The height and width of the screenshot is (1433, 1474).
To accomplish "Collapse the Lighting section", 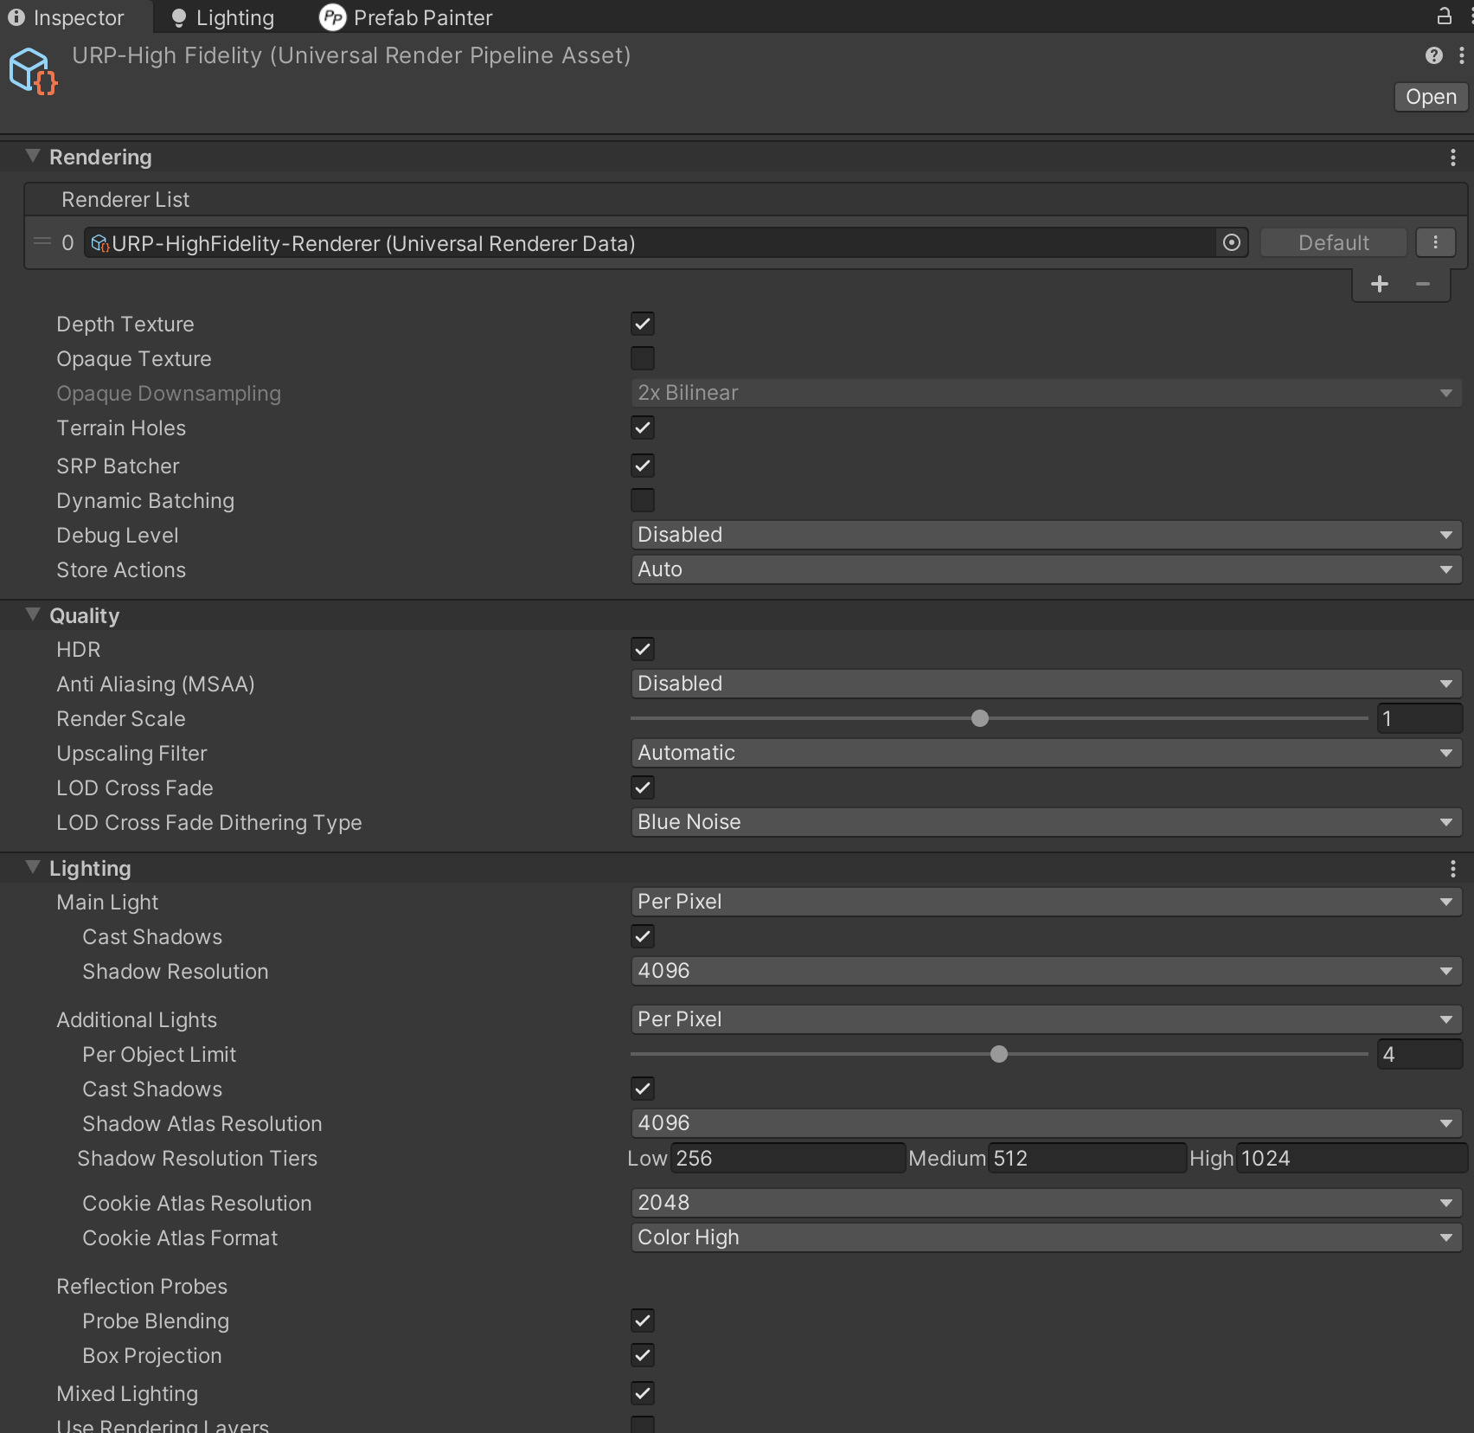I will (33, 868).
